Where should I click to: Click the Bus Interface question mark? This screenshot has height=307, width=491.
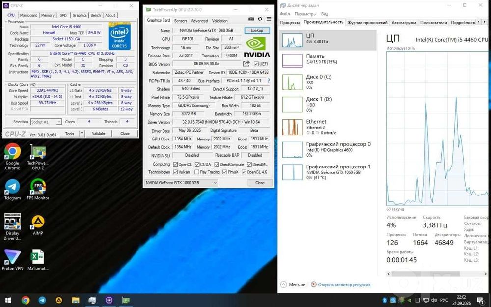pos(269,81)
